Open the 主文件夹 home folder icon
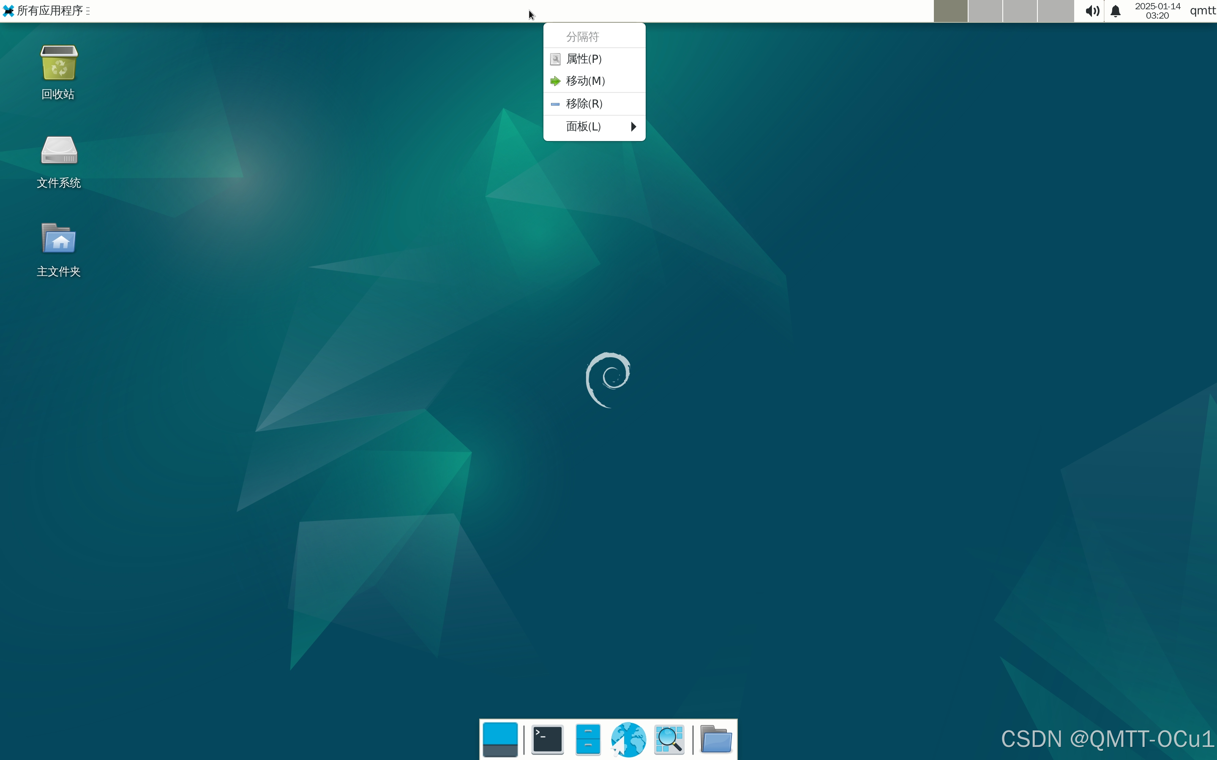This screenshot has width=1217, height=760. [59, 239]
